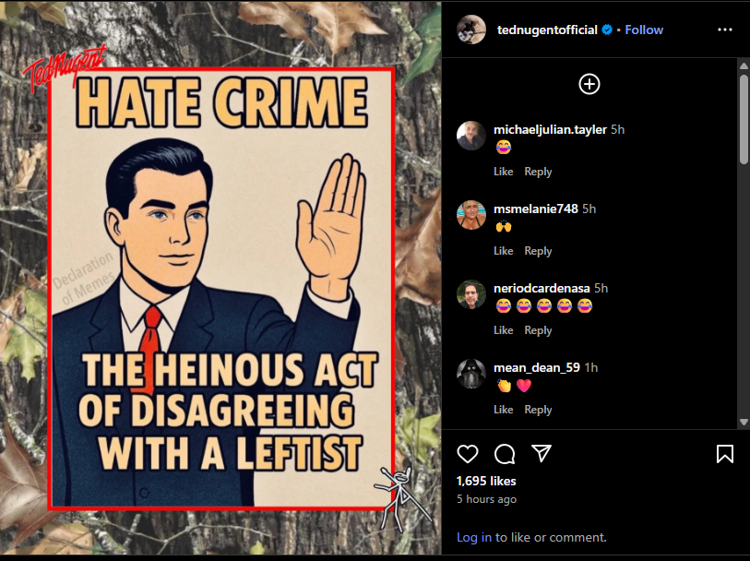750x561 pixels.
Task: Open the three-dot more options menu
Action: pyautogui.click(x=725, y=30)
